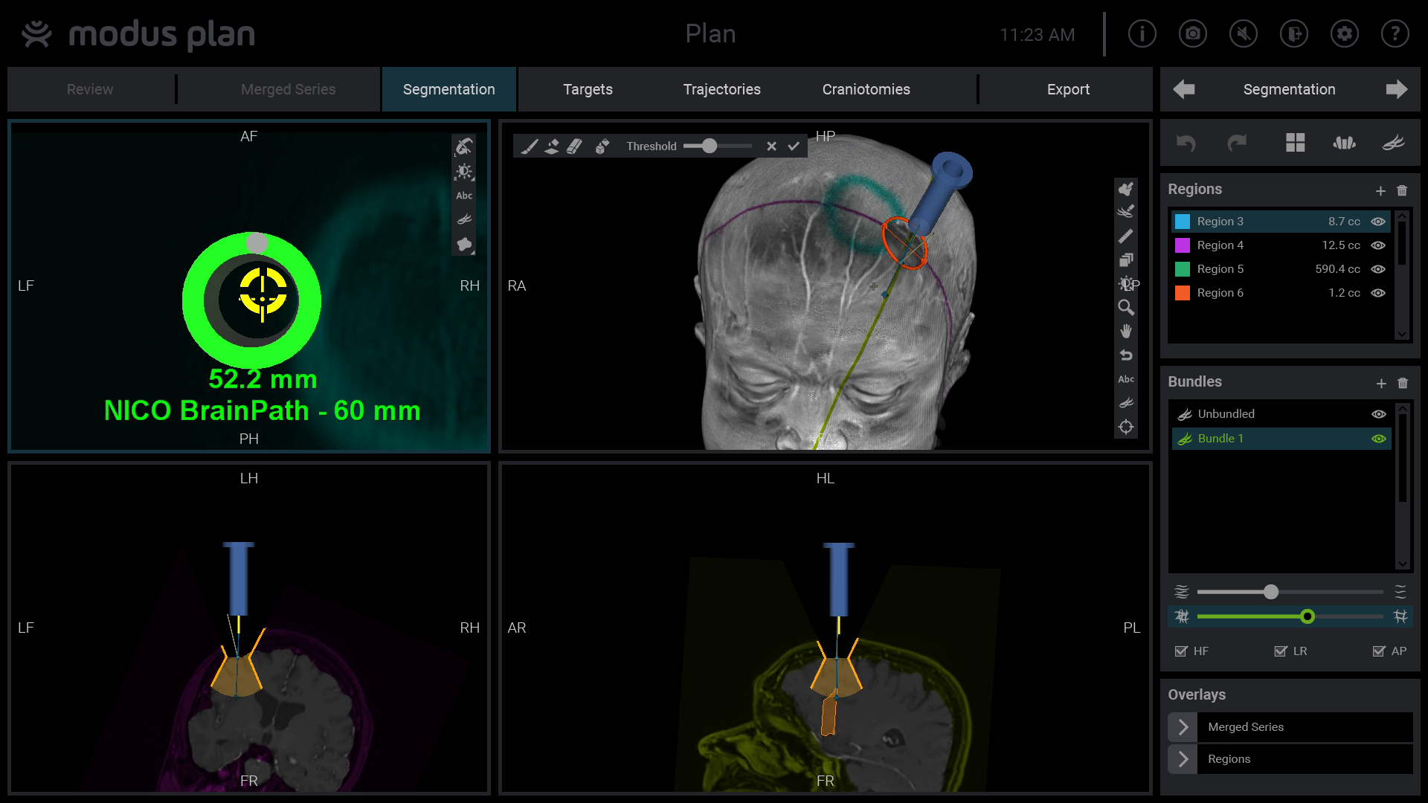Screen dimensions: 1428x803
Task: Add a new region with plus icon
Action: (1380, 191)
